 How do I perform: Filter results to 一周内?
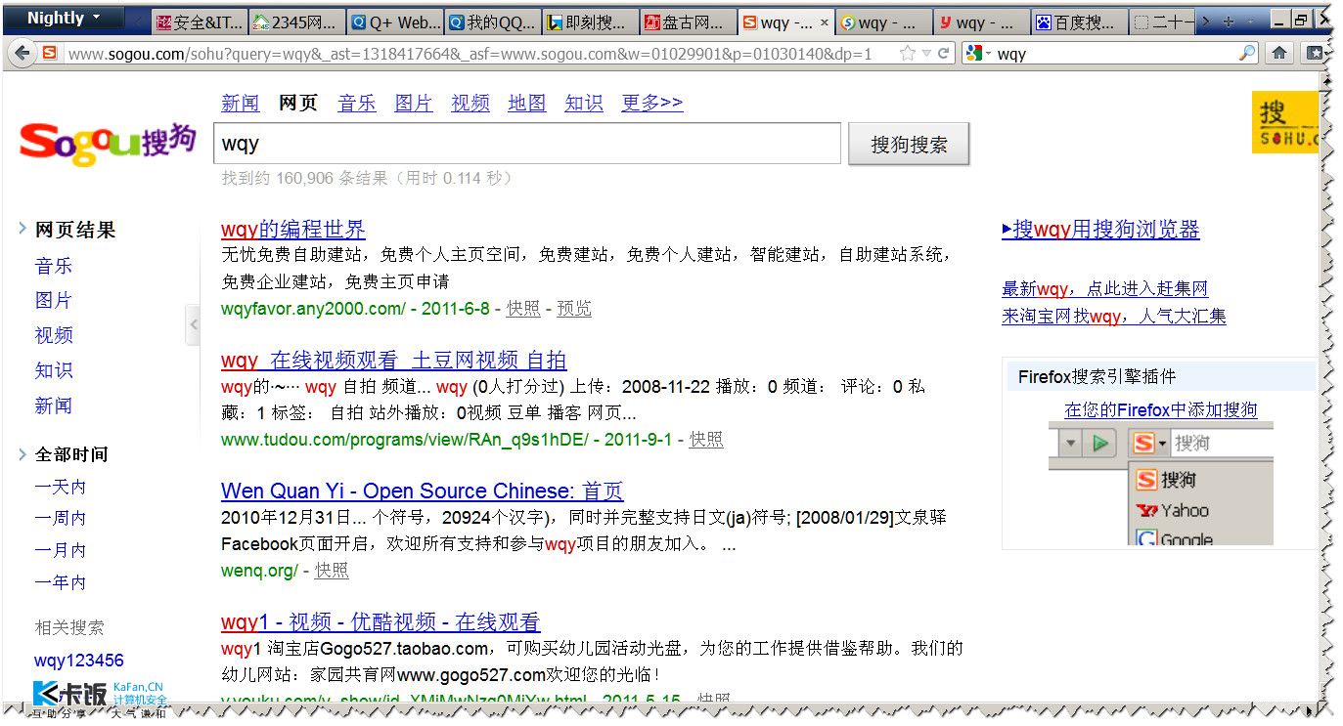click(x=61, y=518)
